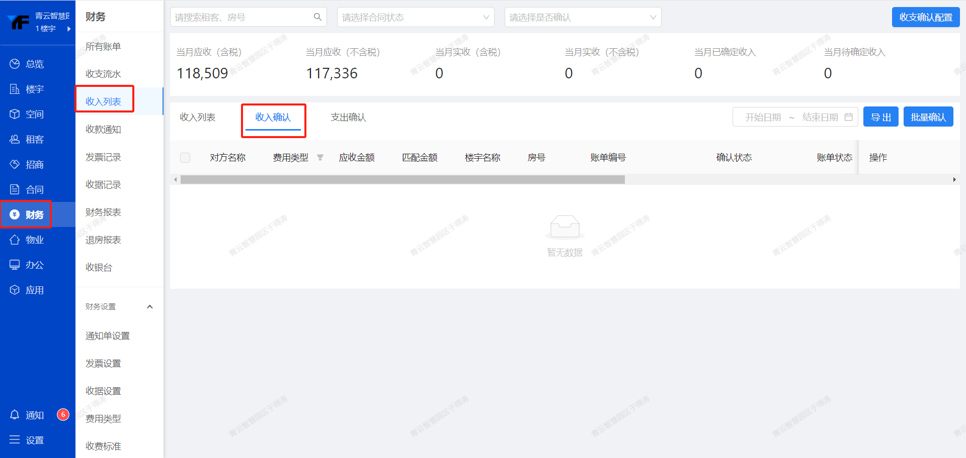Click the 通知 bell notification icon
This screenshot has height=458, width=966.
(x=15, y=415)
